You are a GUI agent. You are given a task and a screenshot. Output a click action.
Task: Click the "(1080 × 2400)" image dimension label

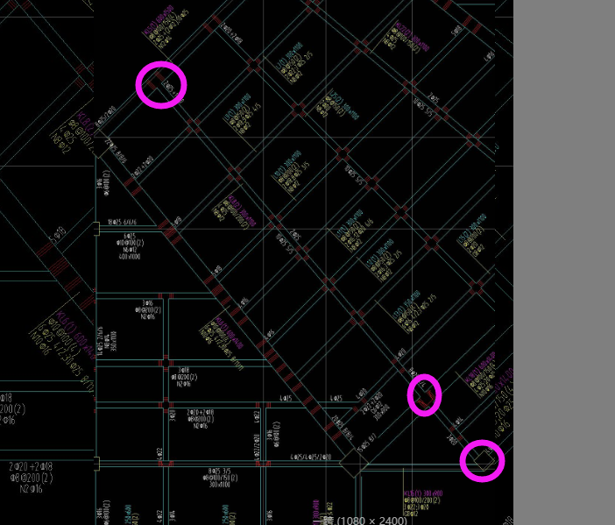tap(371, 521)
